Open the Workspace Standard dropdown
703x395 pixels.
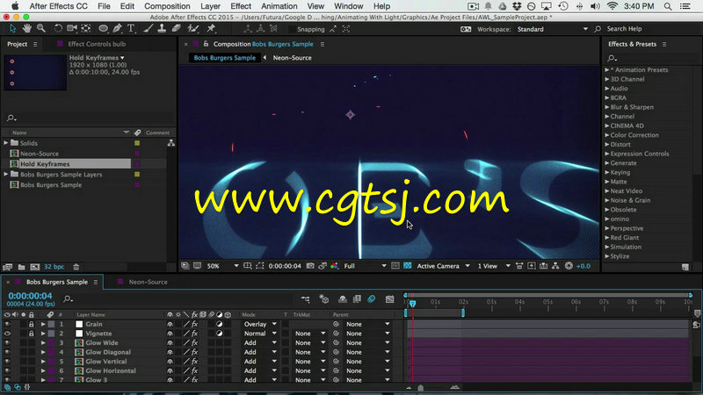pyautogui.click(x=552, y=29)
